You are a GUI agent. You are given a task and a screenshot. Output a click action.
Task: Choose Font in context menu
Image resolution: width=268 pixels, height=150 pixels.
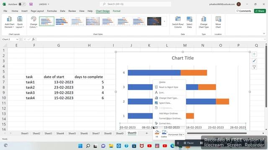(x=169, y=92)
